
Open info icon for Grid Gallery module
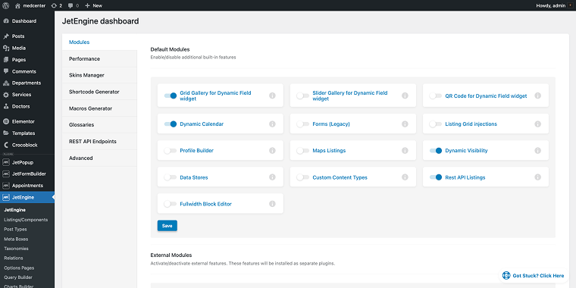point(272,95)
